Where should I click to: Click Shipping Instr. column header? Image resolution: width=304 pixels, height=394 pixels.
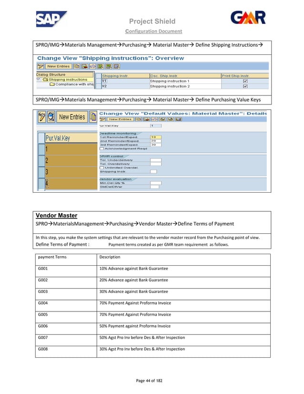pos(125,76)
